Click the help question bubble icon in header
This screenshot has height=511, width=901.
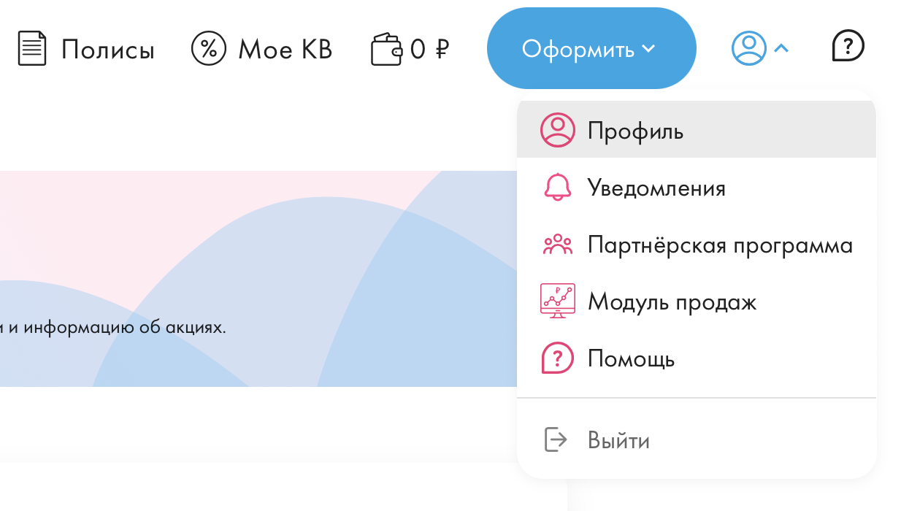coord(848,47)
